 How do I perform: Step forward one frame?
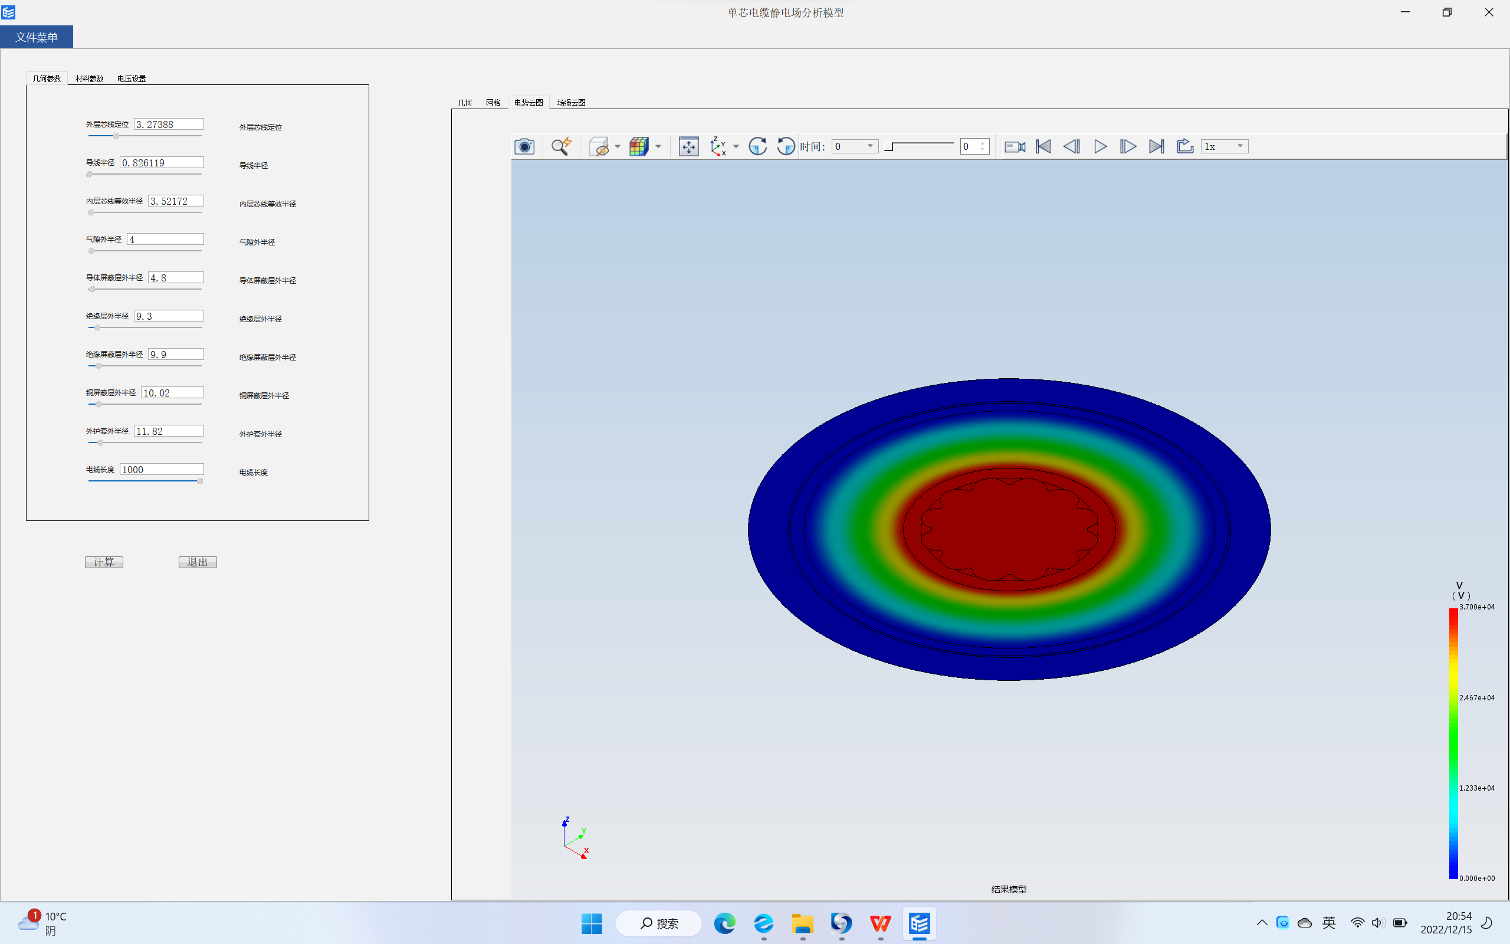(x=1128, y=146)
